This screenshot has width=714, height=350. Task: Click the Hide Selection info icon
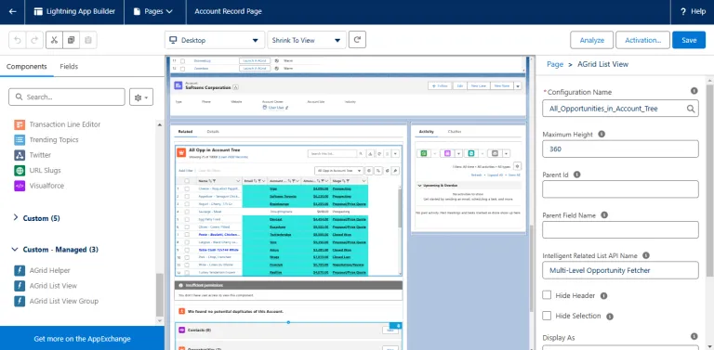pyautogui.click(x=610, y=317)
